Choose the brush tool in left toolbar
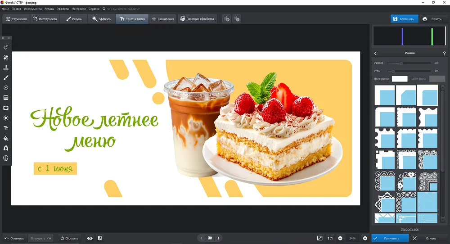The height and width of the screenshot is (244, 450). (6, 77)
